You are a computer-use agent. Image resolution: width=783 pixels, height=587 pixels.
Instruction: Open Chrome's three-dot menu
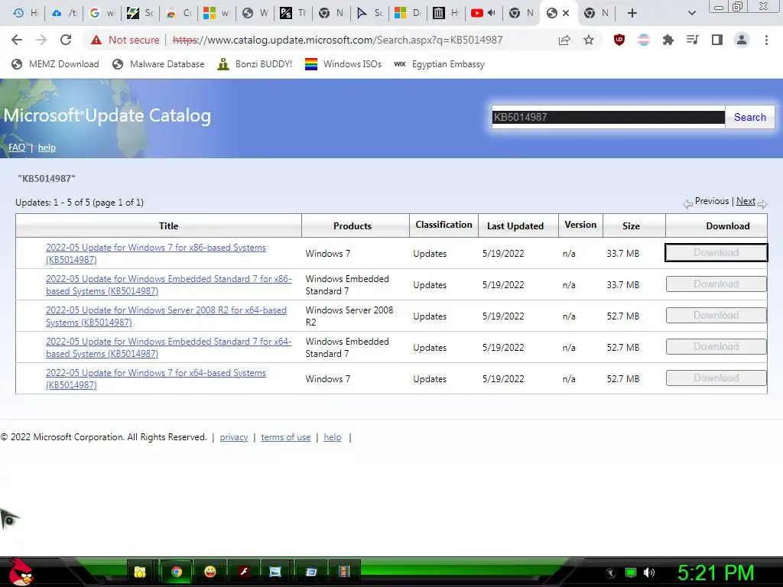tap(766, 40)
